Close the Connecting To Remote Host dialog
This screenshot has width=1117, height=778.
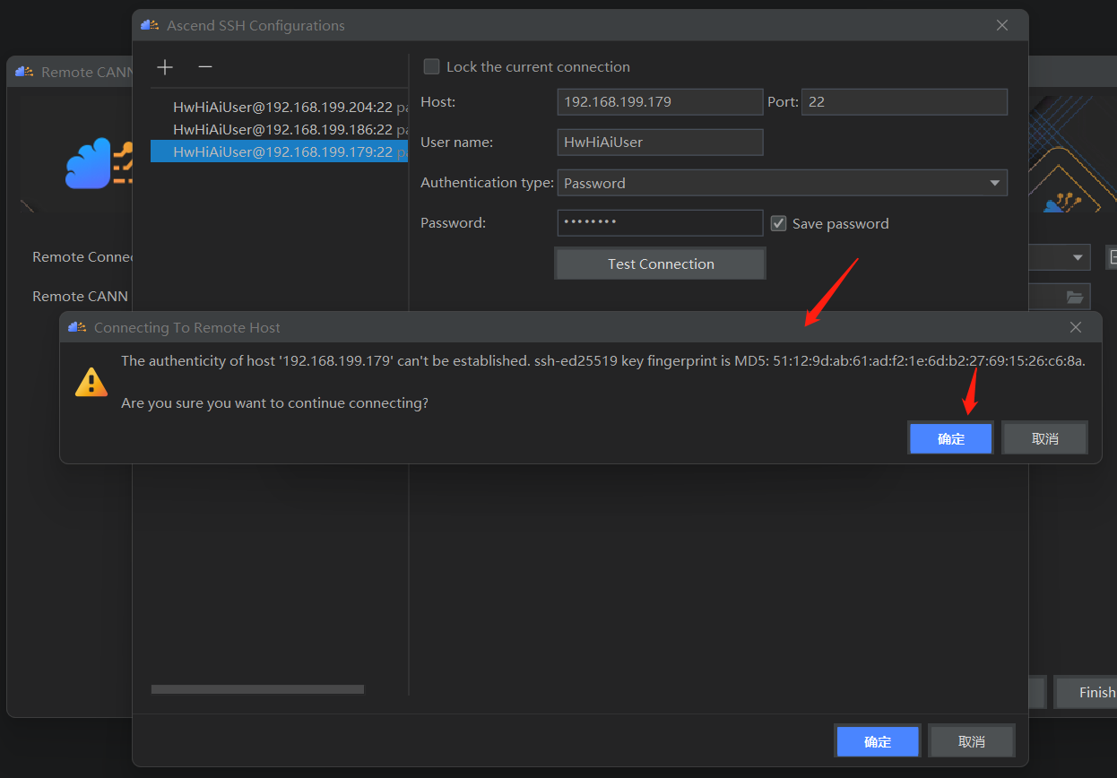pyautogui.click(x=1076, y=327)
